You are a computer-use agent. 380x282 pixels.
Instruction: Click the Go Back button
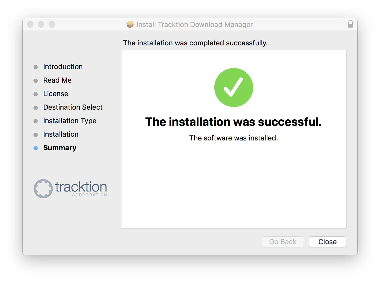point(283,242)
